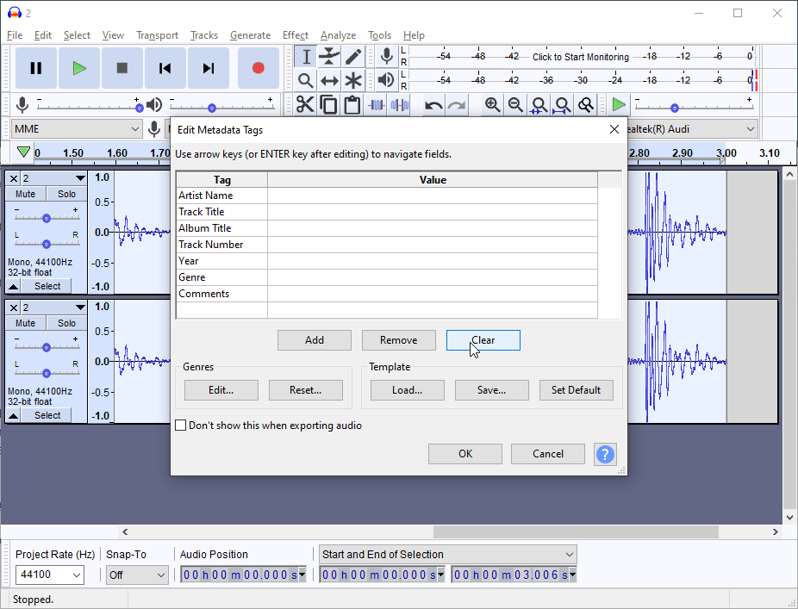The width and height of the screenshot is (798, 609).
Task: Click the Redo arrow icon
Action: point(457,105)
